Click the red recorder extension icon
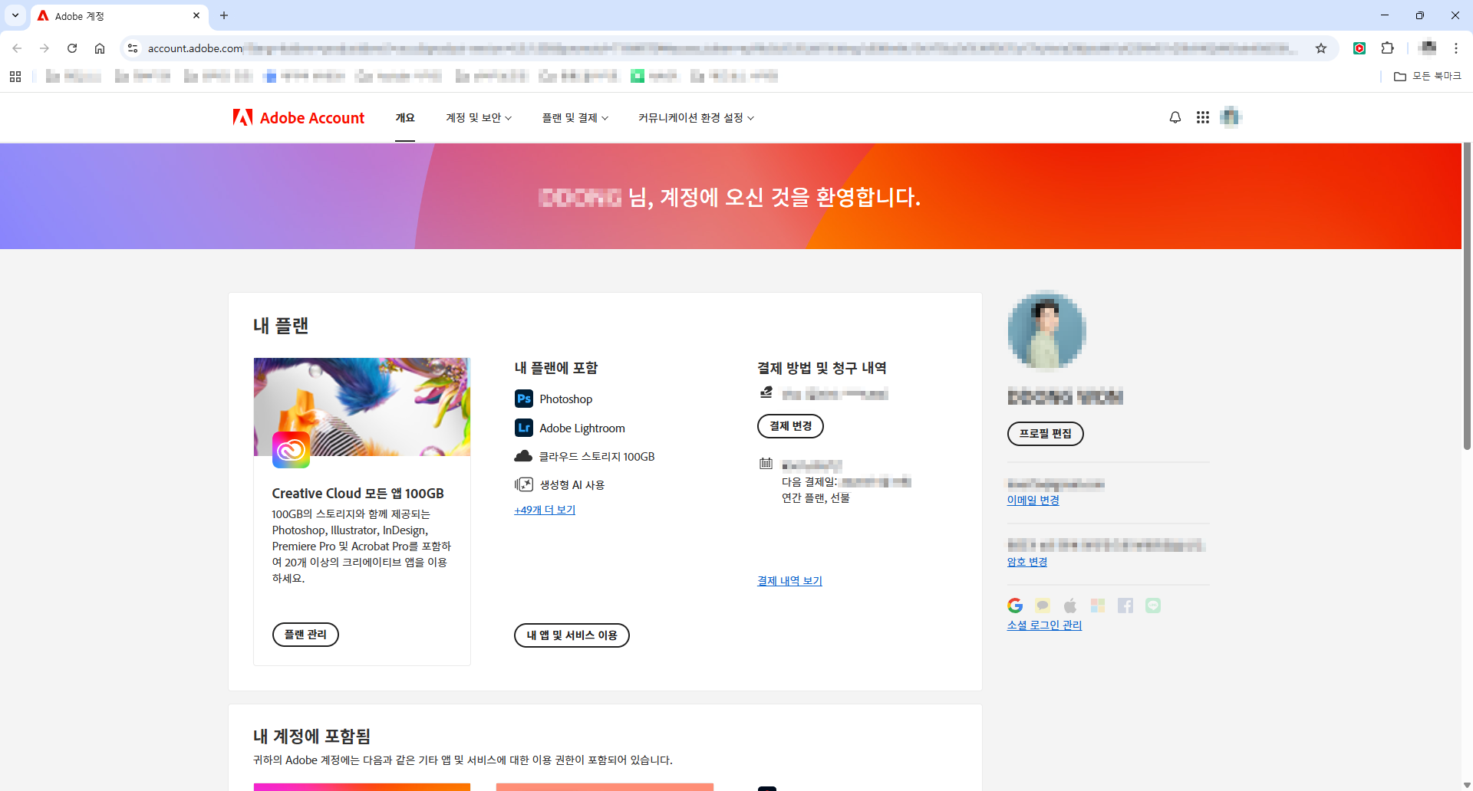This screenshot has width=1473, height=791. coord(1359,48)
